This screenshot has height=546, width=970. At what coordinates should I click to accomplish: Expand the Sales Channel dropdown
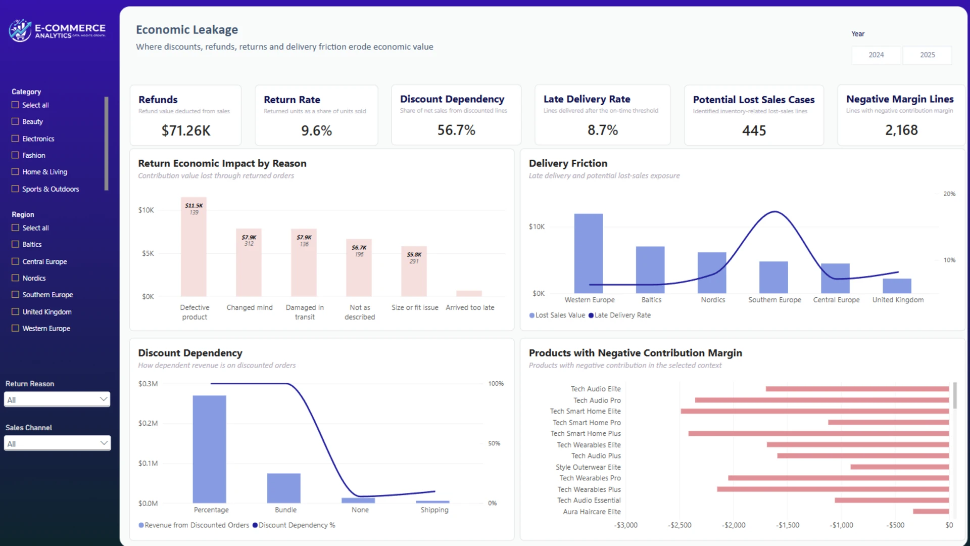(57, 443)
